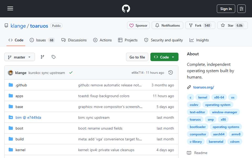Open the Discussions tab

click(x=74, y=40)
